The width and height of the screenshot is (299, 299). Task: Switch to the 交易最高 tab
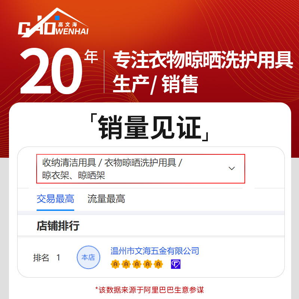pos(55,199)
